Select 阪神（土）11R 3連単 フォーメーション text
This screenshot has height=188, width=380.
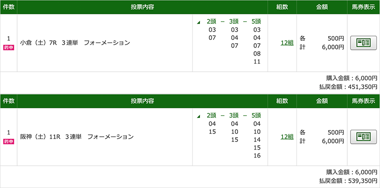pos(77,137)
